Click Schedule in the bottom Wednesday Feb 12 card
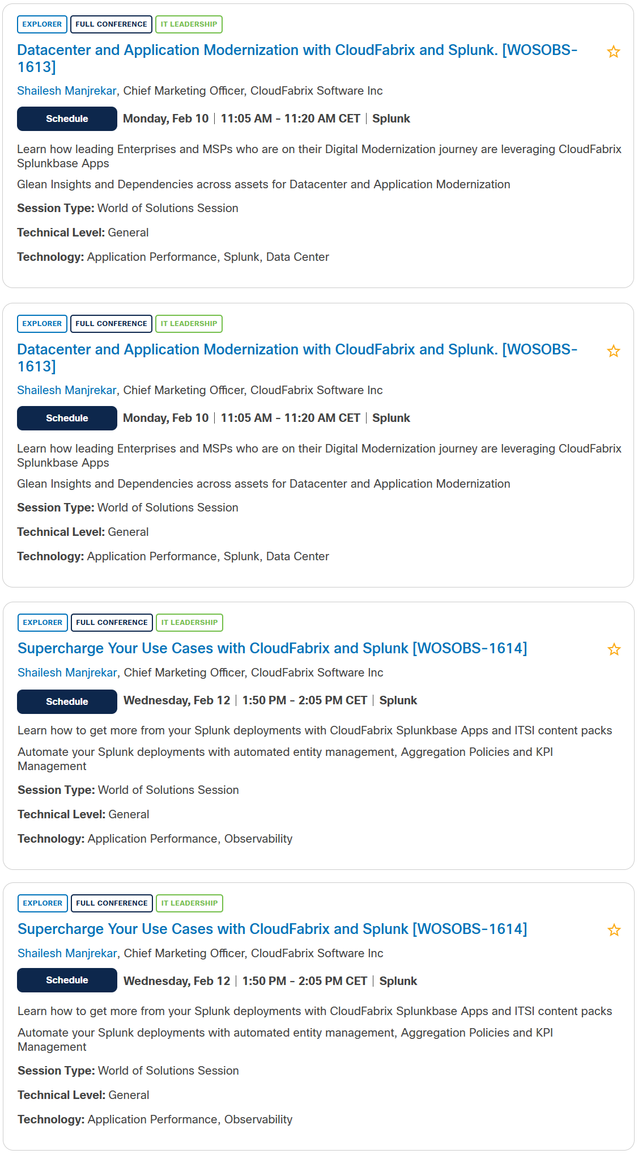The height and width of the screenshot is (1154, 638). click(x=67, y=980)
